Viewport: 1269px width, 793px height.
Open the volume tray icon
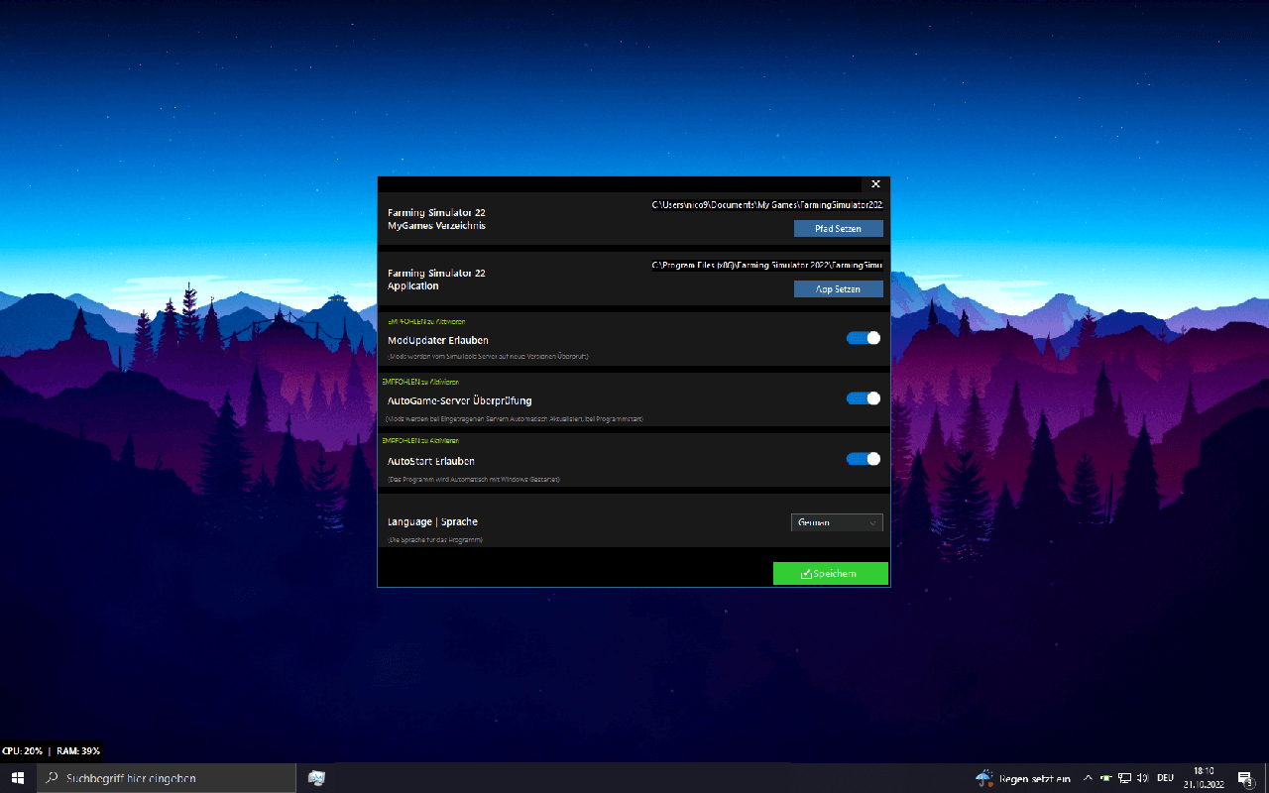tap(1143, 778)
